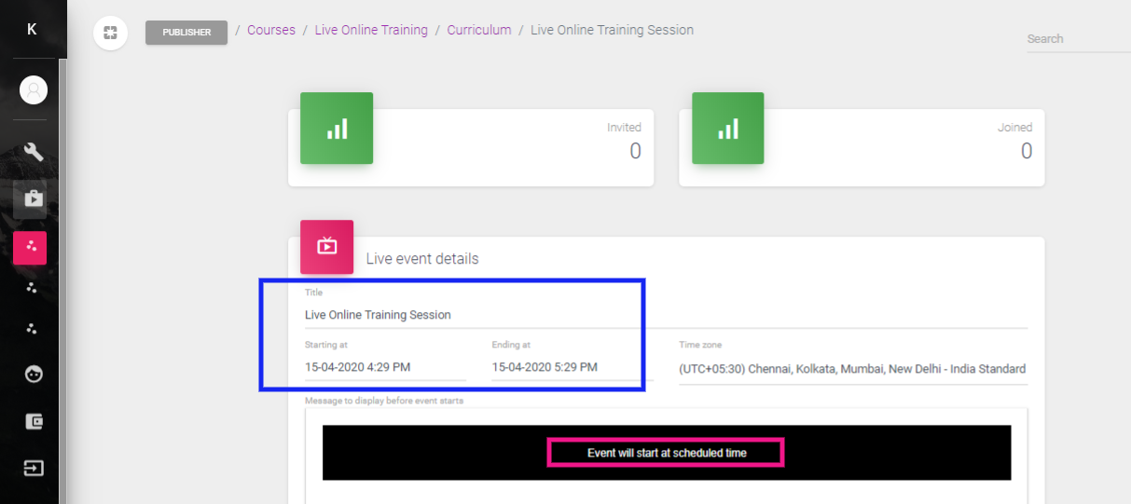The width and height of the screenshot is (1131, 504).
Task: Click the 'Event will start at scheduled time' message
Action: coord(667,453)
